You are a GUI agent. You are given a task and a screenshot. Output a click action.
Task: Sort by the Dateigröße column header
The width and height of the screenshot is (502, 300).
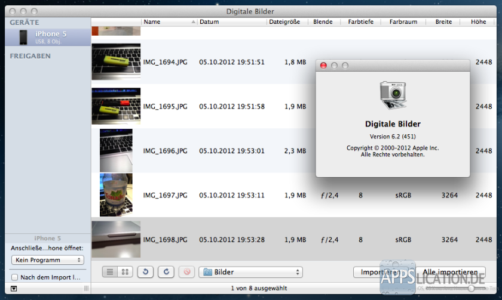click(x=287, y=21)
